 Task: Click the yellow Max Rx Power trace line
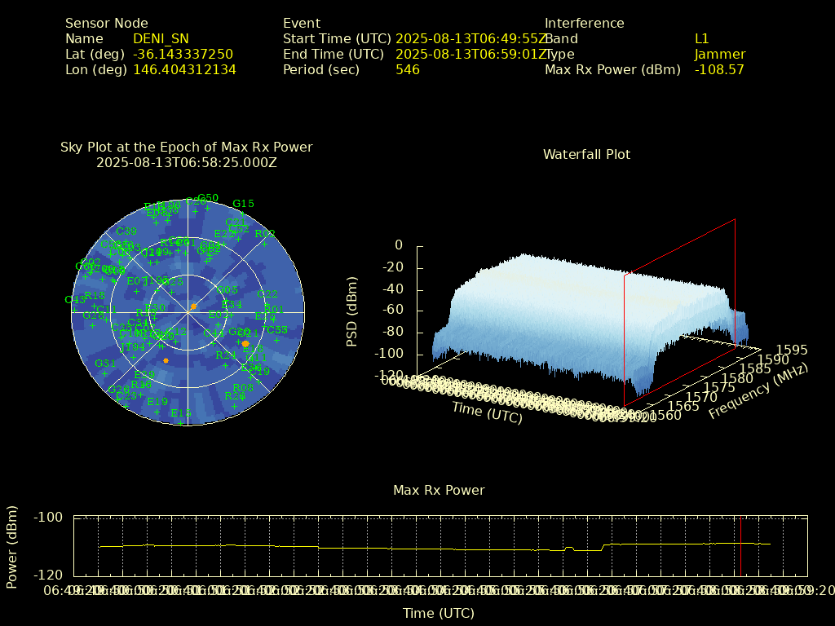tap(408, 549)
